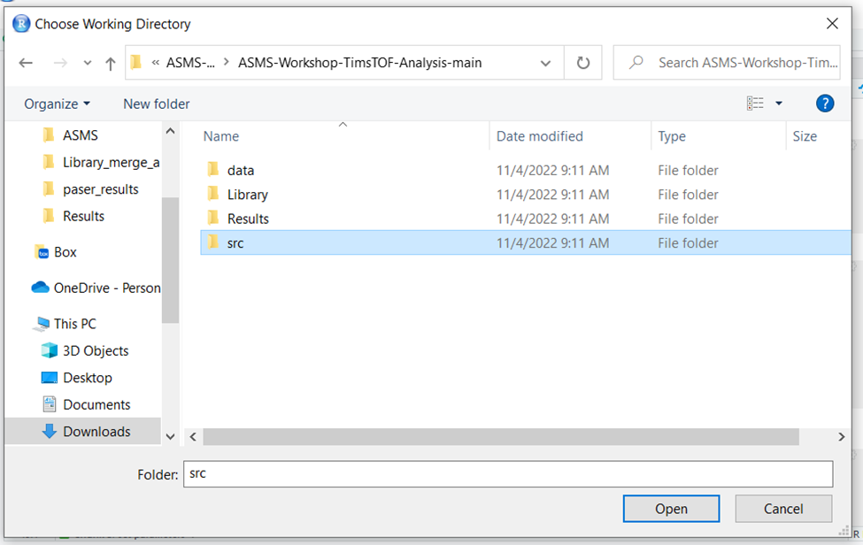Screen dimensions: 863x545
Task: Open the blue Help question mark
Action: pos(824,104)
